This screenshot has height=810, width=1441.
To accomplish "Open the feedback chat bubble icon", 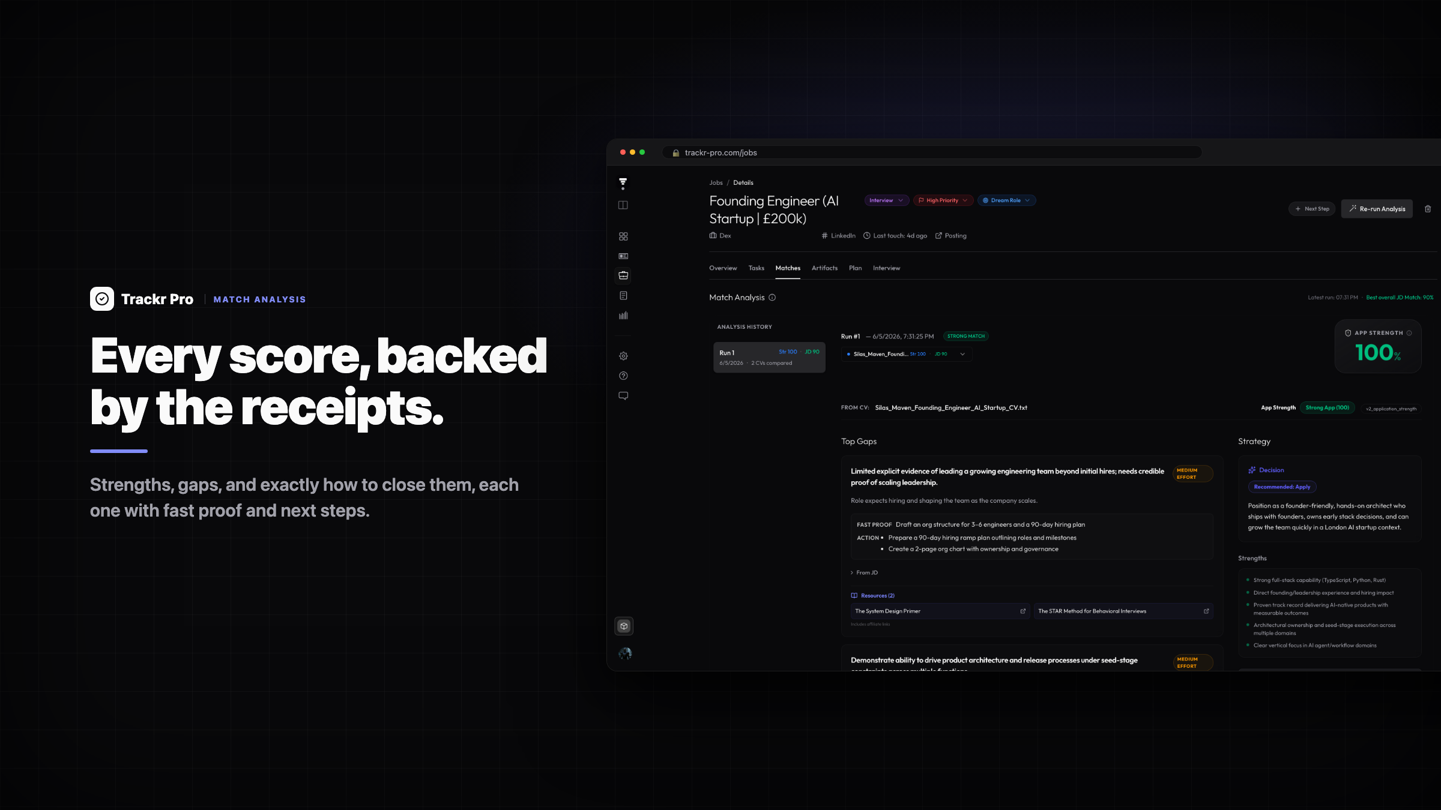I will [623, 396].
